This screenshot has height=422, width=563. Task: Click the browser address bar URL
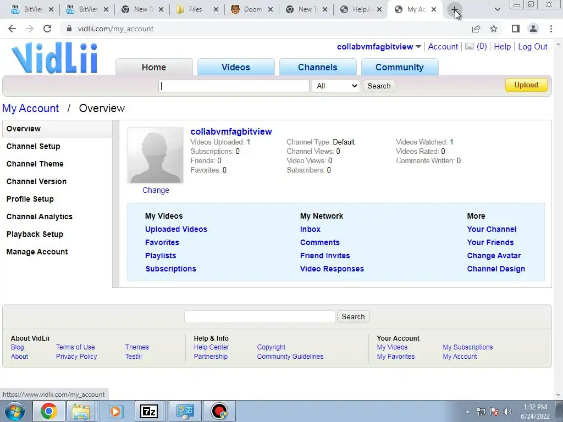(x=115, y=29)
